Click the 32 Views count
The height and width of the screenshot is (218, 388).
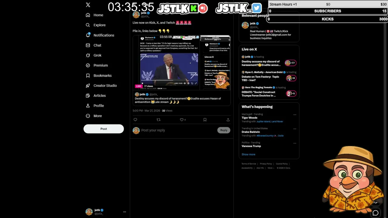[167, 111]
